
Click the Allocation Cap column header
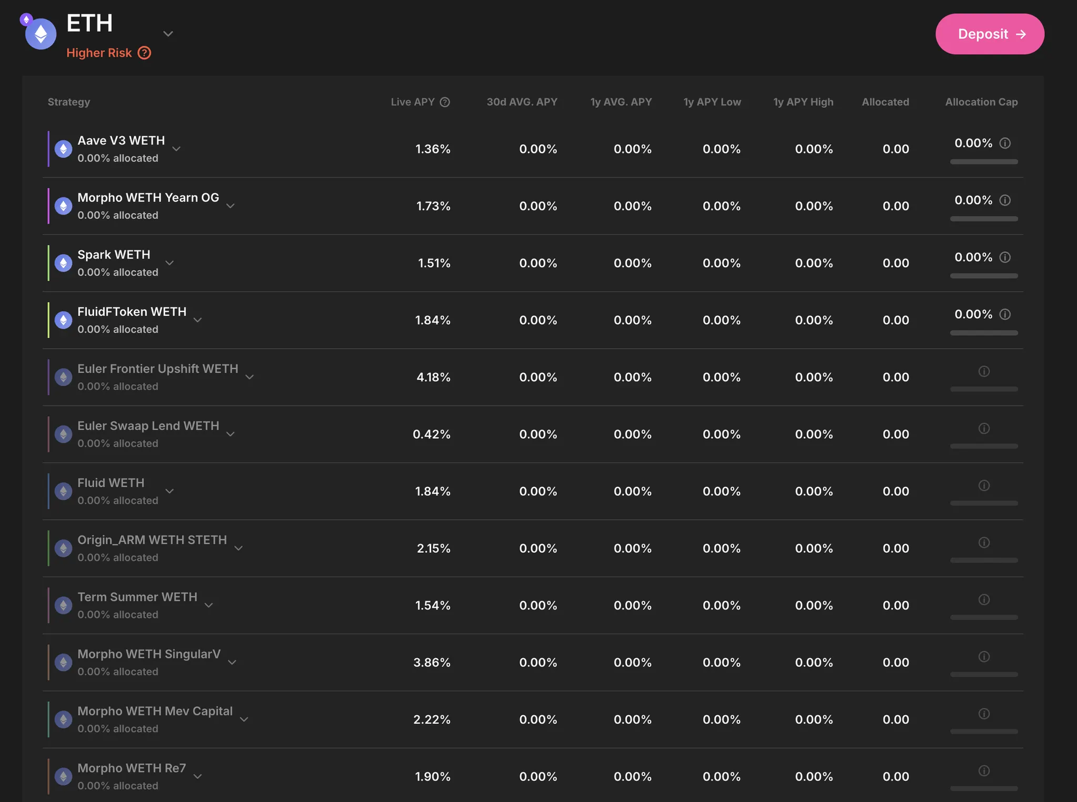click(x=981, y=102)
